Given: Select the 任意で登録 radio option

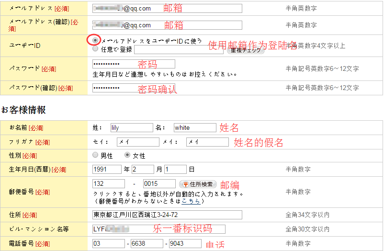Looking at the screenshot, I should pyautogui.click(x=96, y=49).
